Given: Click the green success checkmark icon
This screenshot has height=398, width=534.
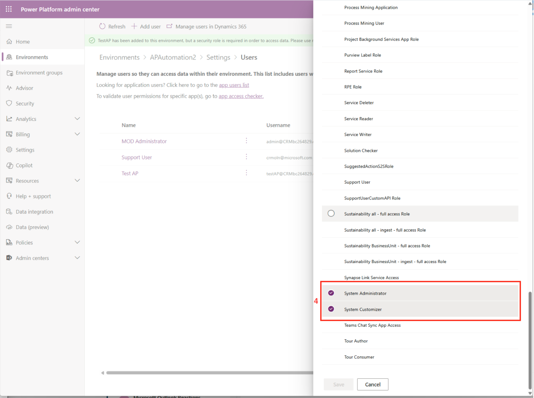Looking at the screenshot, I should (x=92, y=41).
